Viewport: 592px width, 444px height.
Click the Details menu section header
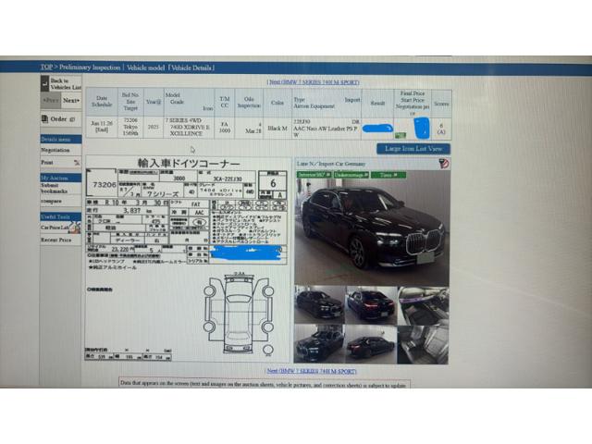click(61, 140)
